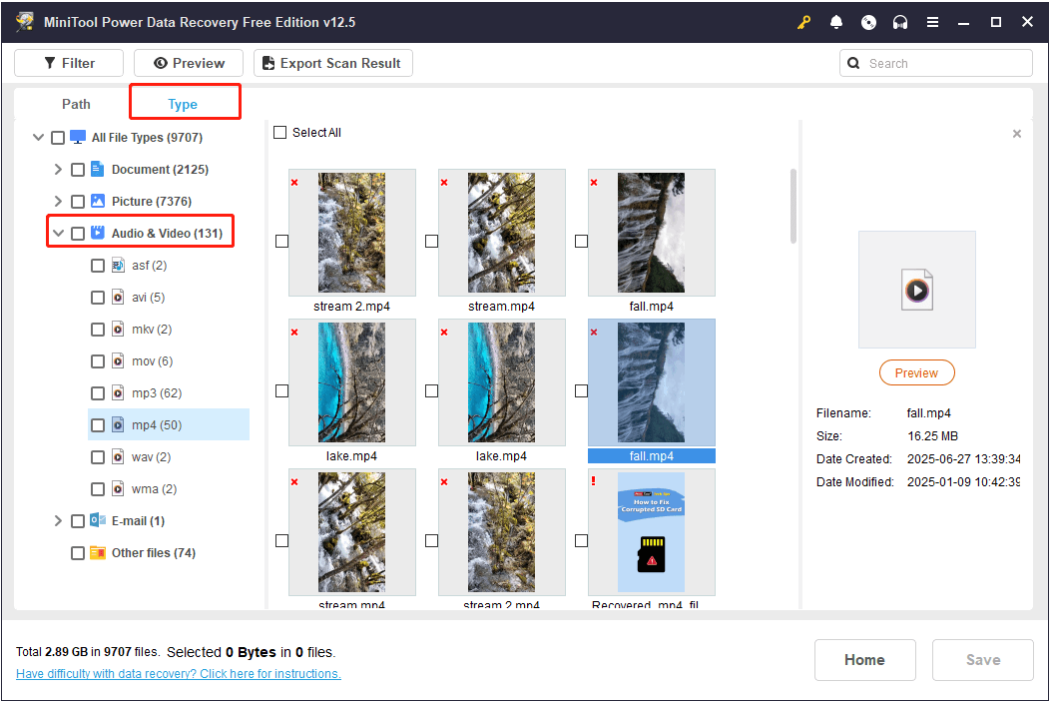Check the box beside highlighted fall.mp4

(581, 390)
